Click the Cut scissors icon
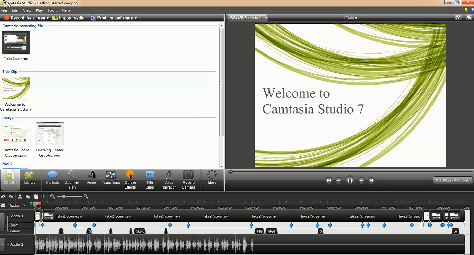The width and height of the screenshot is (474, 255). 20,196
